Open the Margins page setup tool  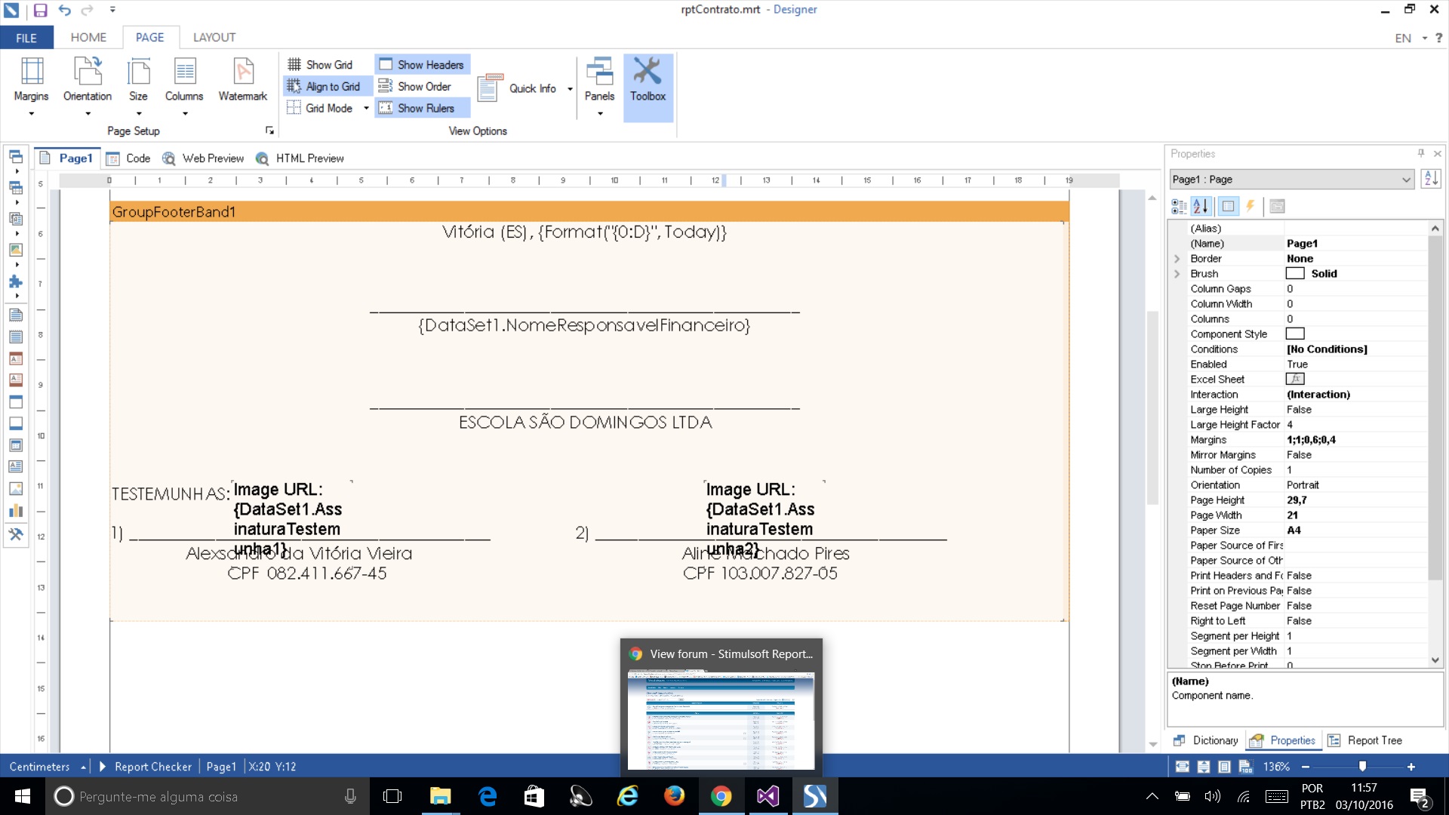point(31,87)
